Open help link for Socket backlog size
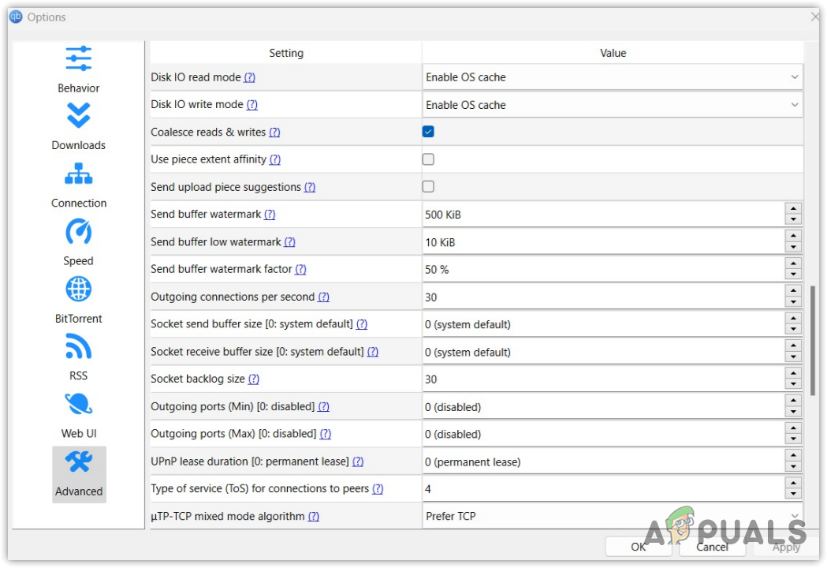827x568 pixels. click(x=253, y=379)
